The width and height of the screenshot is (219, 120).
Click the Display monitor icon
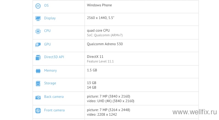click(x=38, y=19)
